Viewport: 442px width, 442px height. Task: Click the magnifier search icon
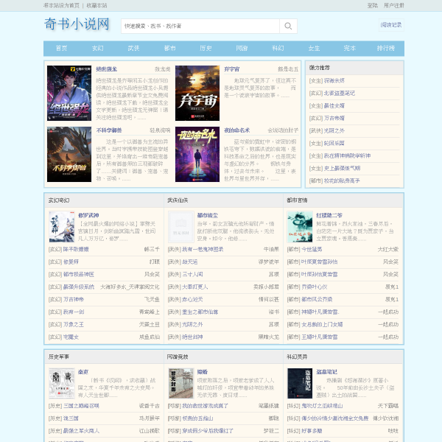coord(288,26)
